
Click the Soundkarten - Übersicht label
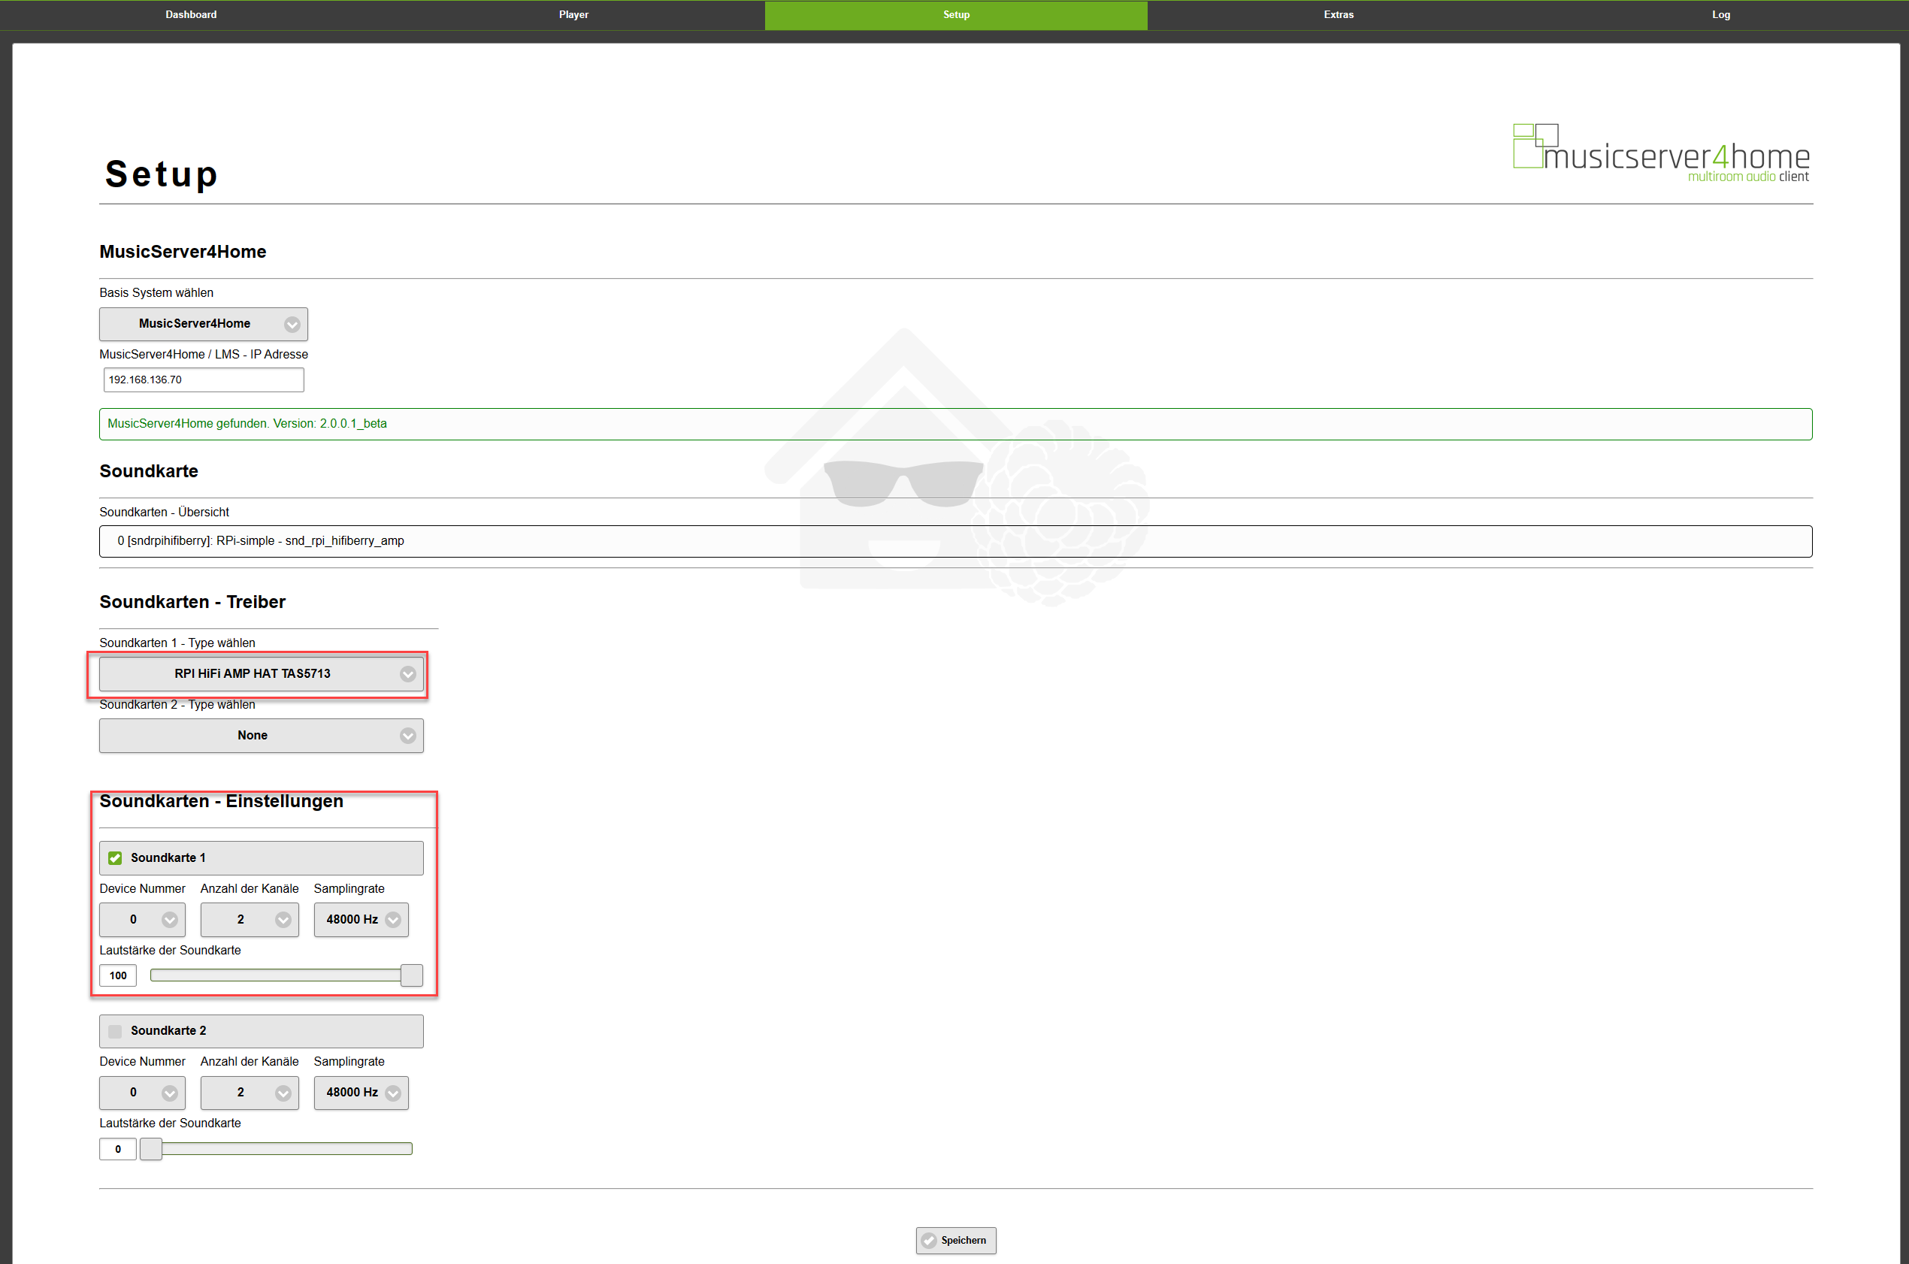[x=164, y=513]
